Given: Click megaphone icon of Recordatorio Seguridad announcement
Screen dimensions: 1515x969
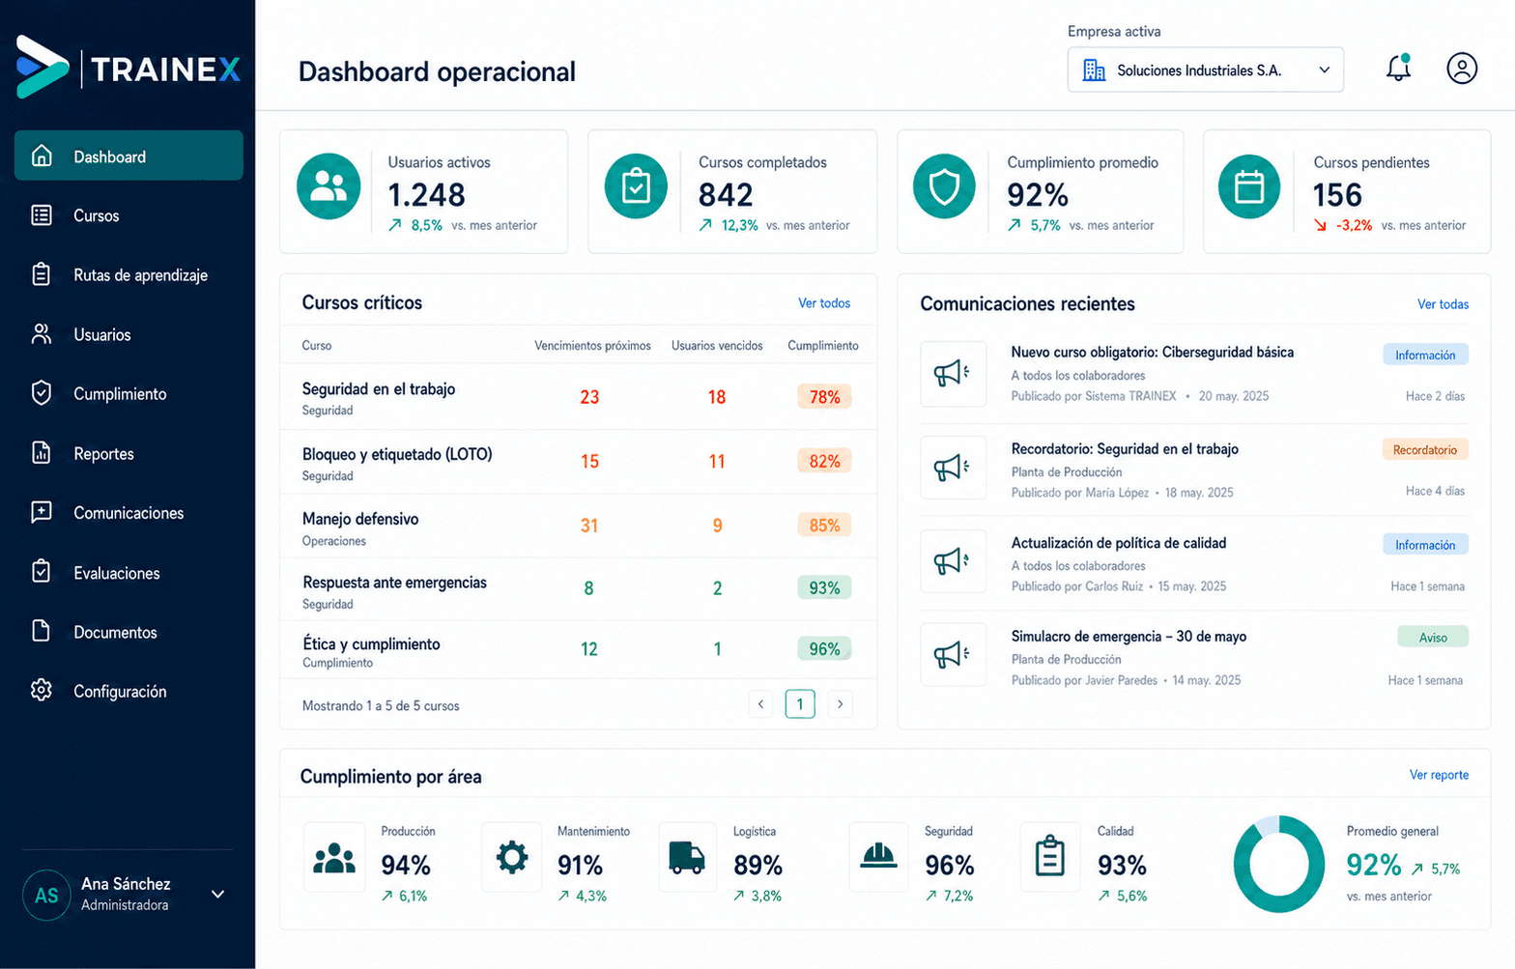Looking at the screenshot, I should 953,468.
